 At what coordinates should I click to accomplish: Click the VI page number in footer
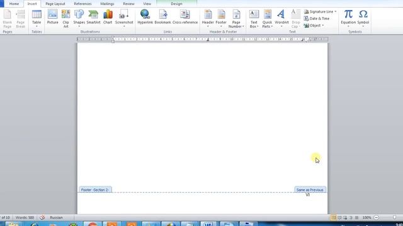click(308, 195)
